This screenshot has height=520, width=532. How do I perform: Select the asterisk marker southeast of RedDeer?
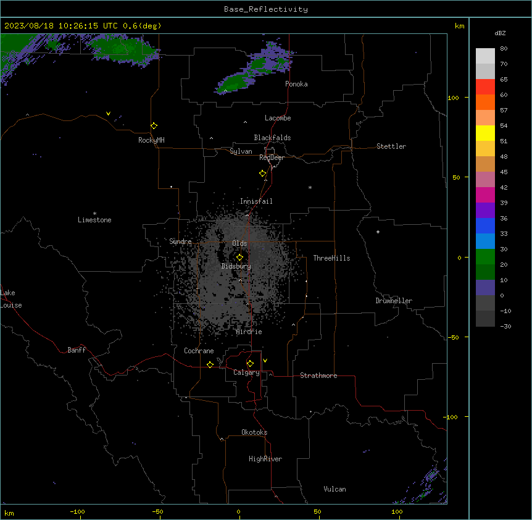310,187
